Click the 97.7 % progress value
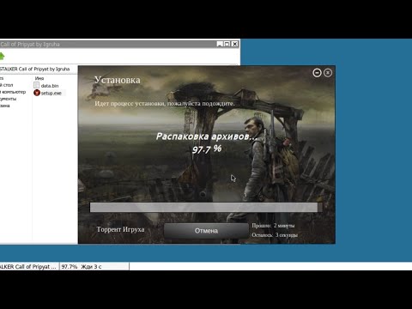 click(207, 149)
